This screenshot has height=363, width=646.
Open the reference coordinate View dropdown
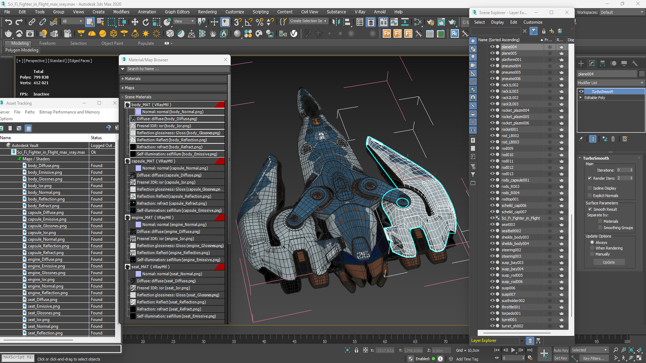click(x=184, y=21)
